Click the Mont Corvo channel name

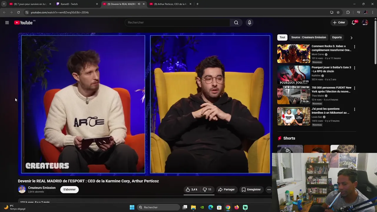[318, 54]
